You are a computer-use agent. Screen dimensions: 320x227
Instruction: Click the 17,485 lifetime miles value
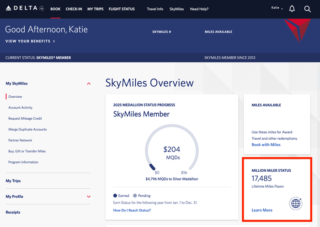click(261, 179)
